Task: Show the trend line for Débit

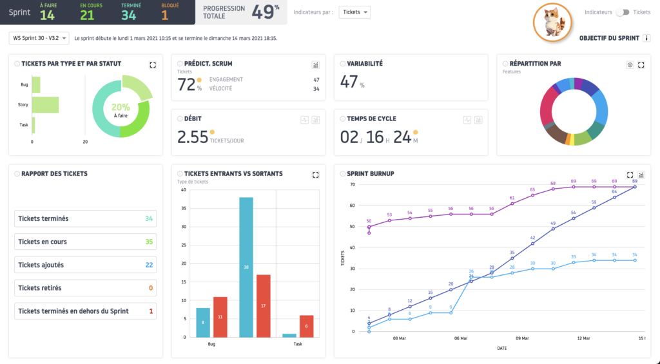Action: pos(304,119)
